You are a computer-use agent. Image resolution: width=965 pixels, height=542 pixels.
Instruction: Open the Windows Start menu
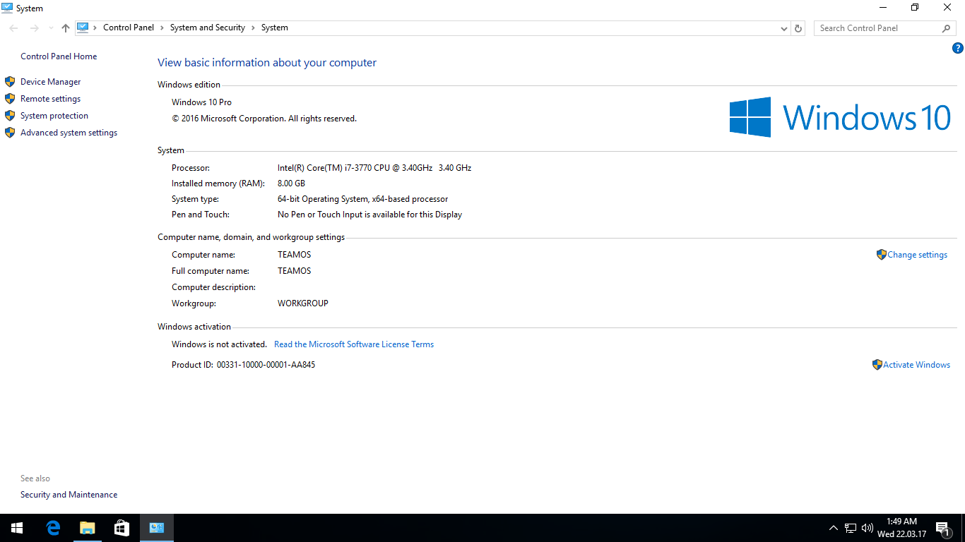[17, 528]
